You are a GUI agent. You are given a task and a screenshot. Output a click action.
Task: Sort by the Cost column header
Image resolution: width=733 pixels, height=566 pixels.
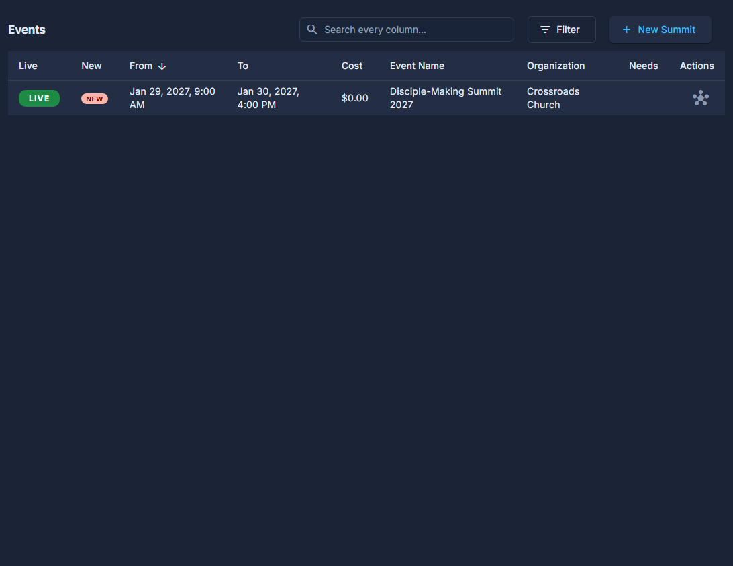pyautogui.click(x=352, y=66)
